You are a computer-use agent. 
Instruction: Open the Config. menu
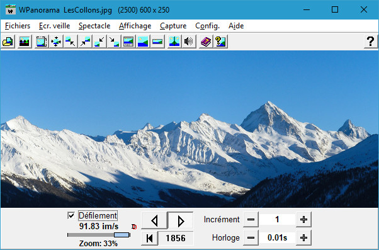pyautogui.click(x=207, y=26)
